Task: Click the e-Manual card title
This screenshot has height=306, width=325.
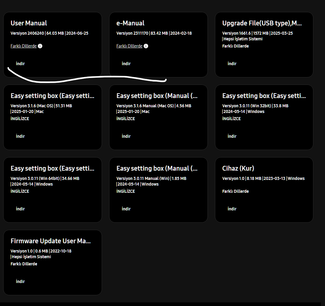Action: tap(130, 23)
